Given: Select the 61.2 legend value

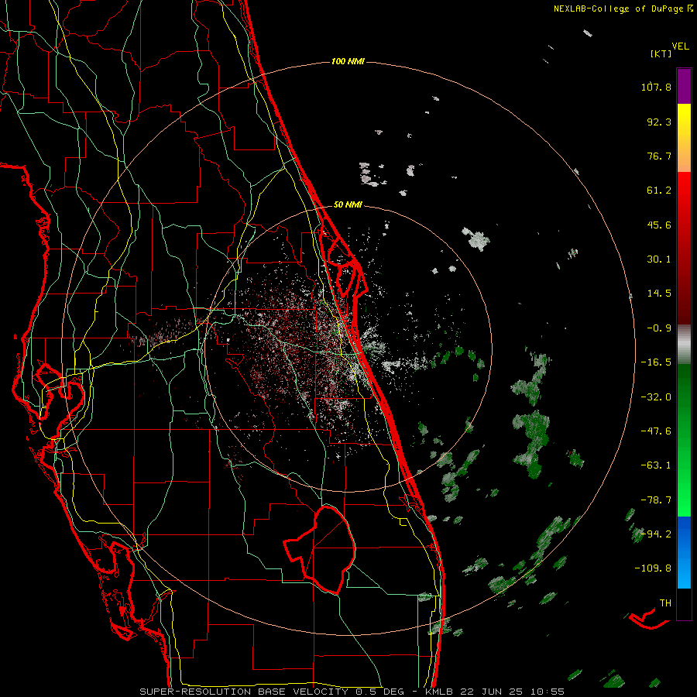Looking at the screenshot, I should click(x=659, y=191).
